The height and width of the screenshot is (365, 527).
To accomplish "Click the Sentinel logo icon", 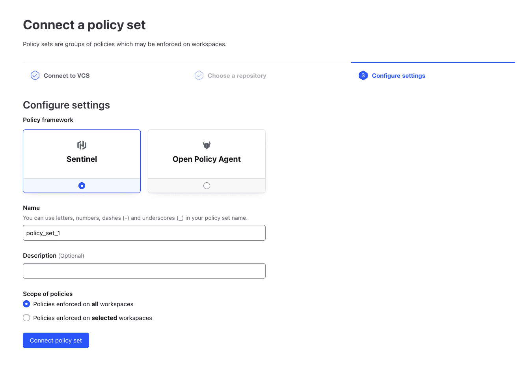I will (82, 145).
